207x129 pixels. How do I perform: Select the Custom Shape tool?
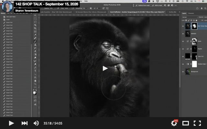tap(35, 77)
